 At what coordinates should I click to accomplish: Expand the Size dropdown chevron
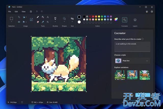72,22
